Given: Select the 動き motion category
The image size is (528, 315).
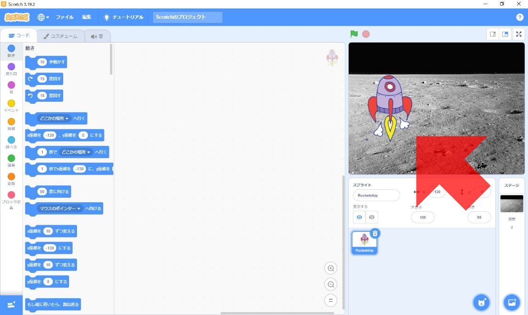Looking at the screenshot, I should pos(11,51).
